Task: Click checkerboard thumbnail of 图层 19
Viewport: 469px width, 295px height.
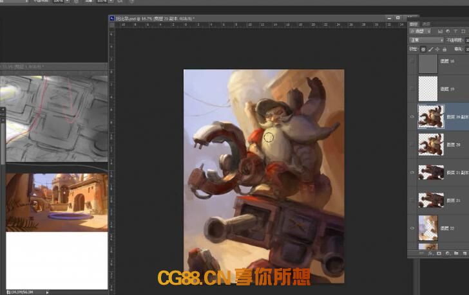Action: coord(428,89)
